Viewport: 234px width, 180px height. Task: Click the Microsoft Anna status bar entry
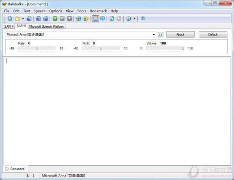pyautogui.click(x=64, y=176)
